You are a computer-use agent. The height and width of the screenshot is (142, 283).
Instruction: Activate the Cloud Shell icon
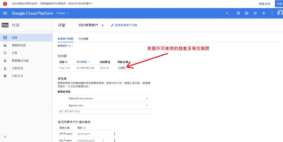click(238, 13)
